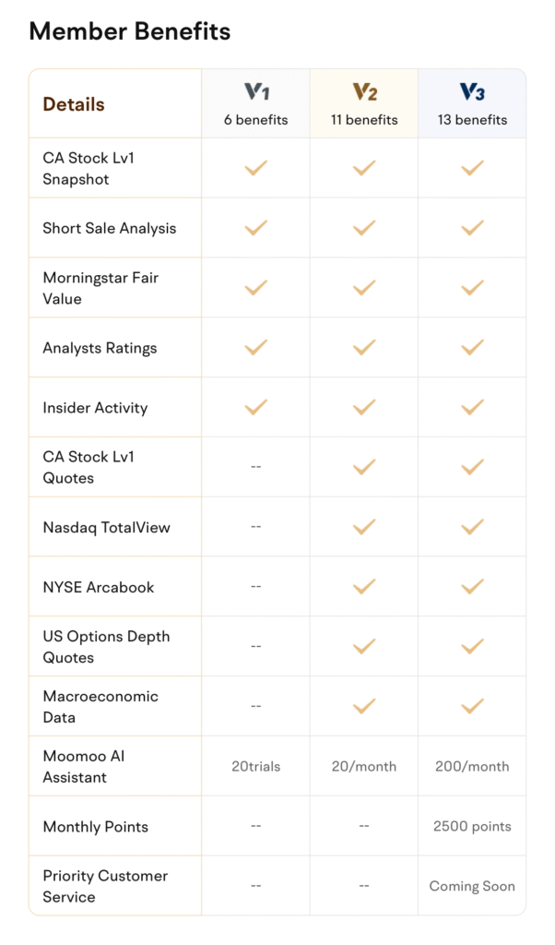This screenshot has height=945, width=555.
Task: Click V1 checkmark for Insider Activity
Action: click(255, 407)
